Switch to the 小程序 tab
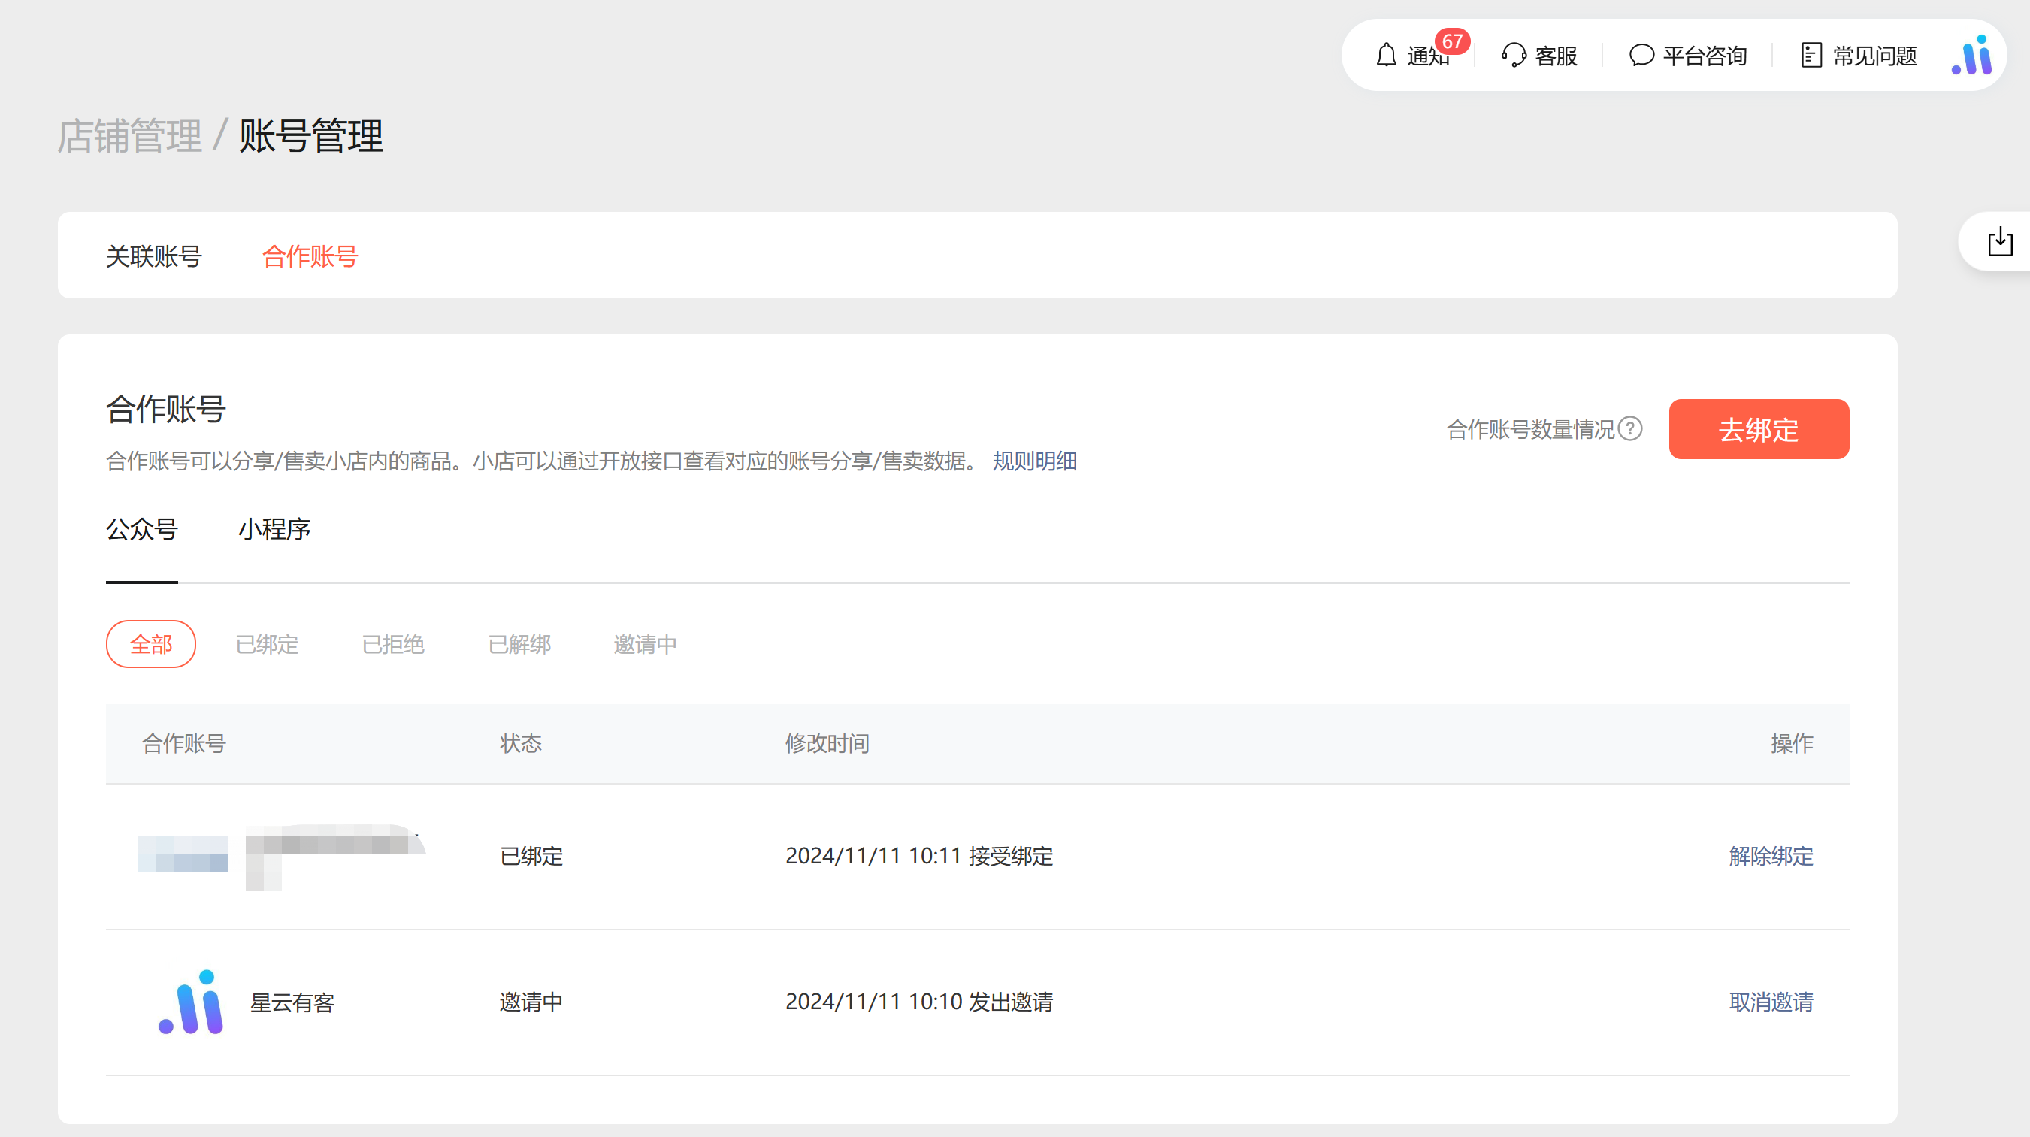 (x=274, y=529)
